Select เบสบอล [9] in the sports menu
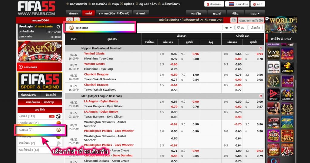Viewport: 310px width, 163px height. coord(40,130)
